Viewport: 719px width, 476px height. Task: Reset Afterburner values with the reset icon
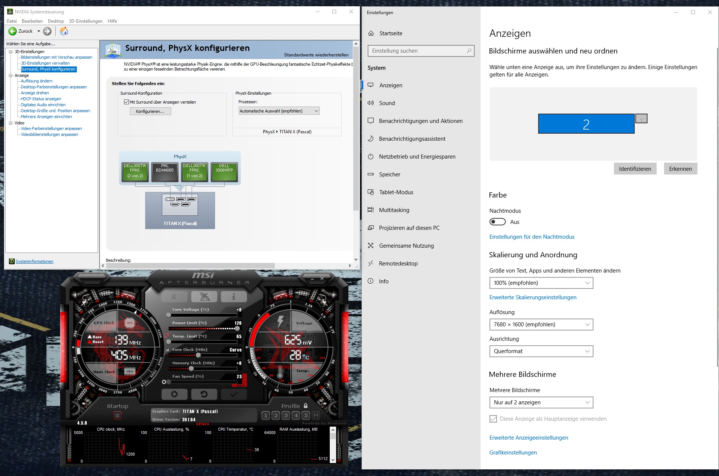(x=204, y=394)
